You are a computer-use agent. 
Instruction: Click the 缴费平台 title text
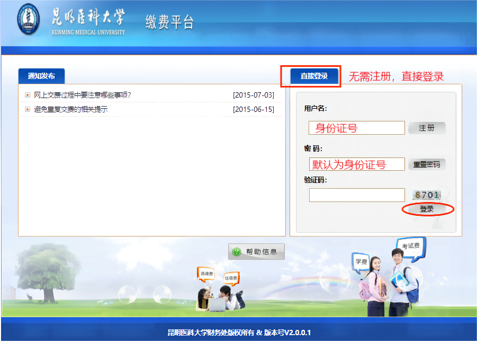pos(169,22)
